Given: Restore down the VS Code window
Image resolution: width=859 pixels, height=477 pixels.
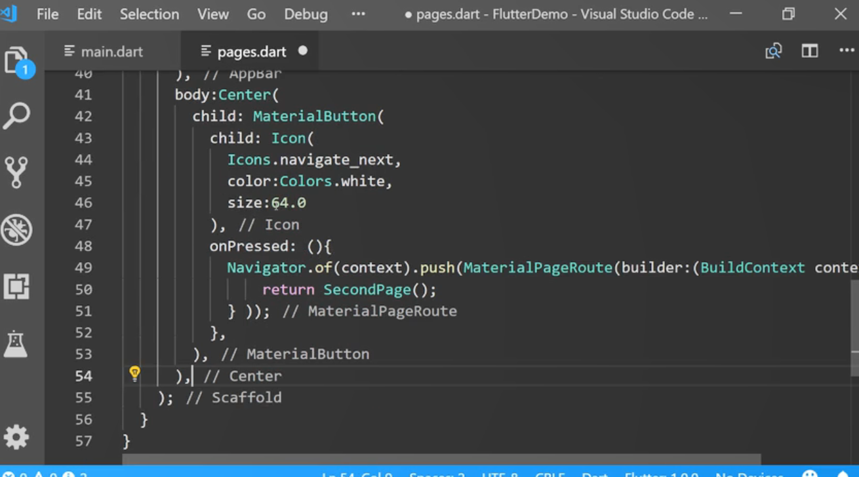Looking at the screenshot, I should (788, 14).
